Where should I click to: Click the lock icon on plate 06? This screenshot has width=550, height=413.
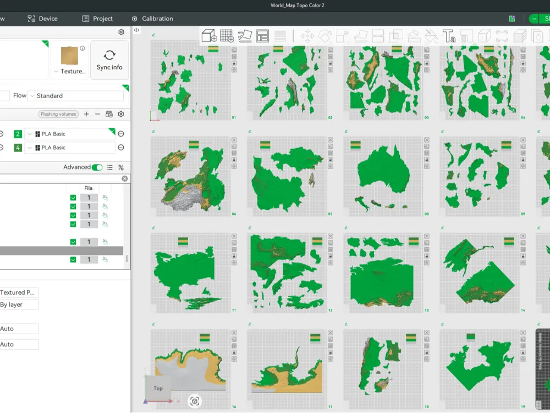pyautogui.click(x=234, y=160)
